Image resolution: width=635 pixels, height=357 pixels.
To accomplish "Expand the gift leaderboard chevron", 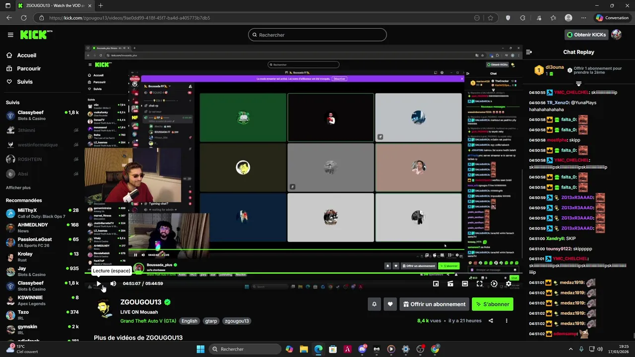I will [x=578, y=84].
